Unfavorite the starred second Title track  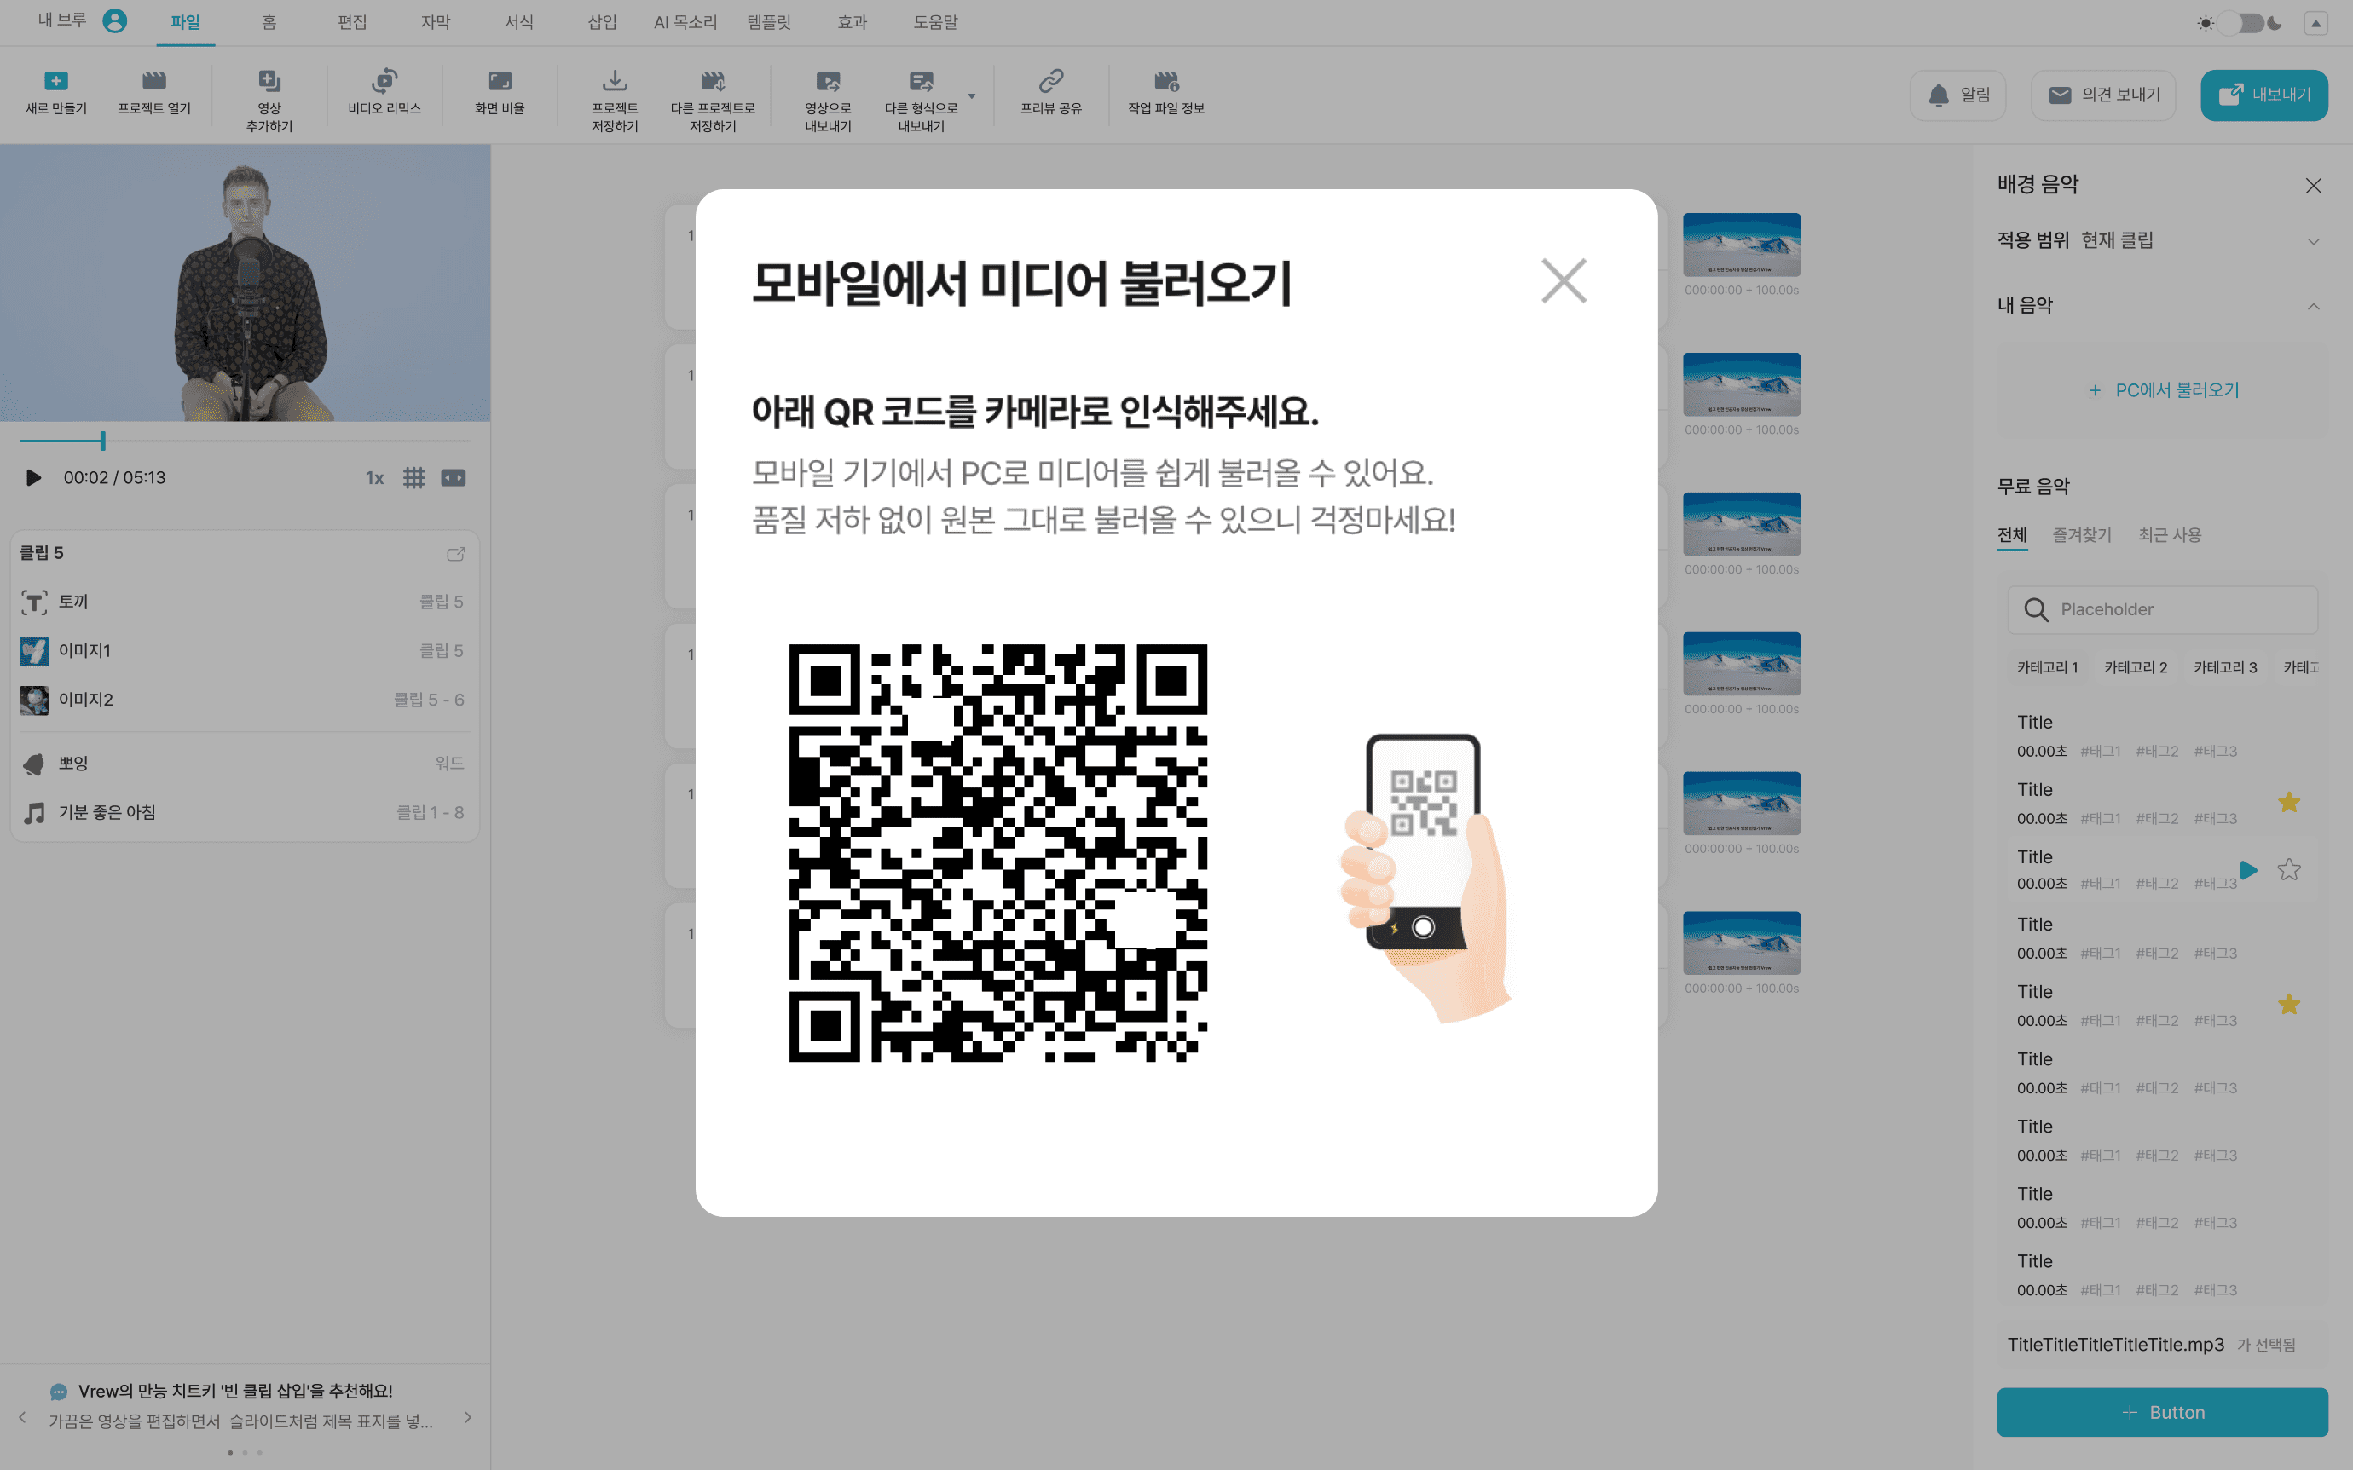[x=2289, y=802]
